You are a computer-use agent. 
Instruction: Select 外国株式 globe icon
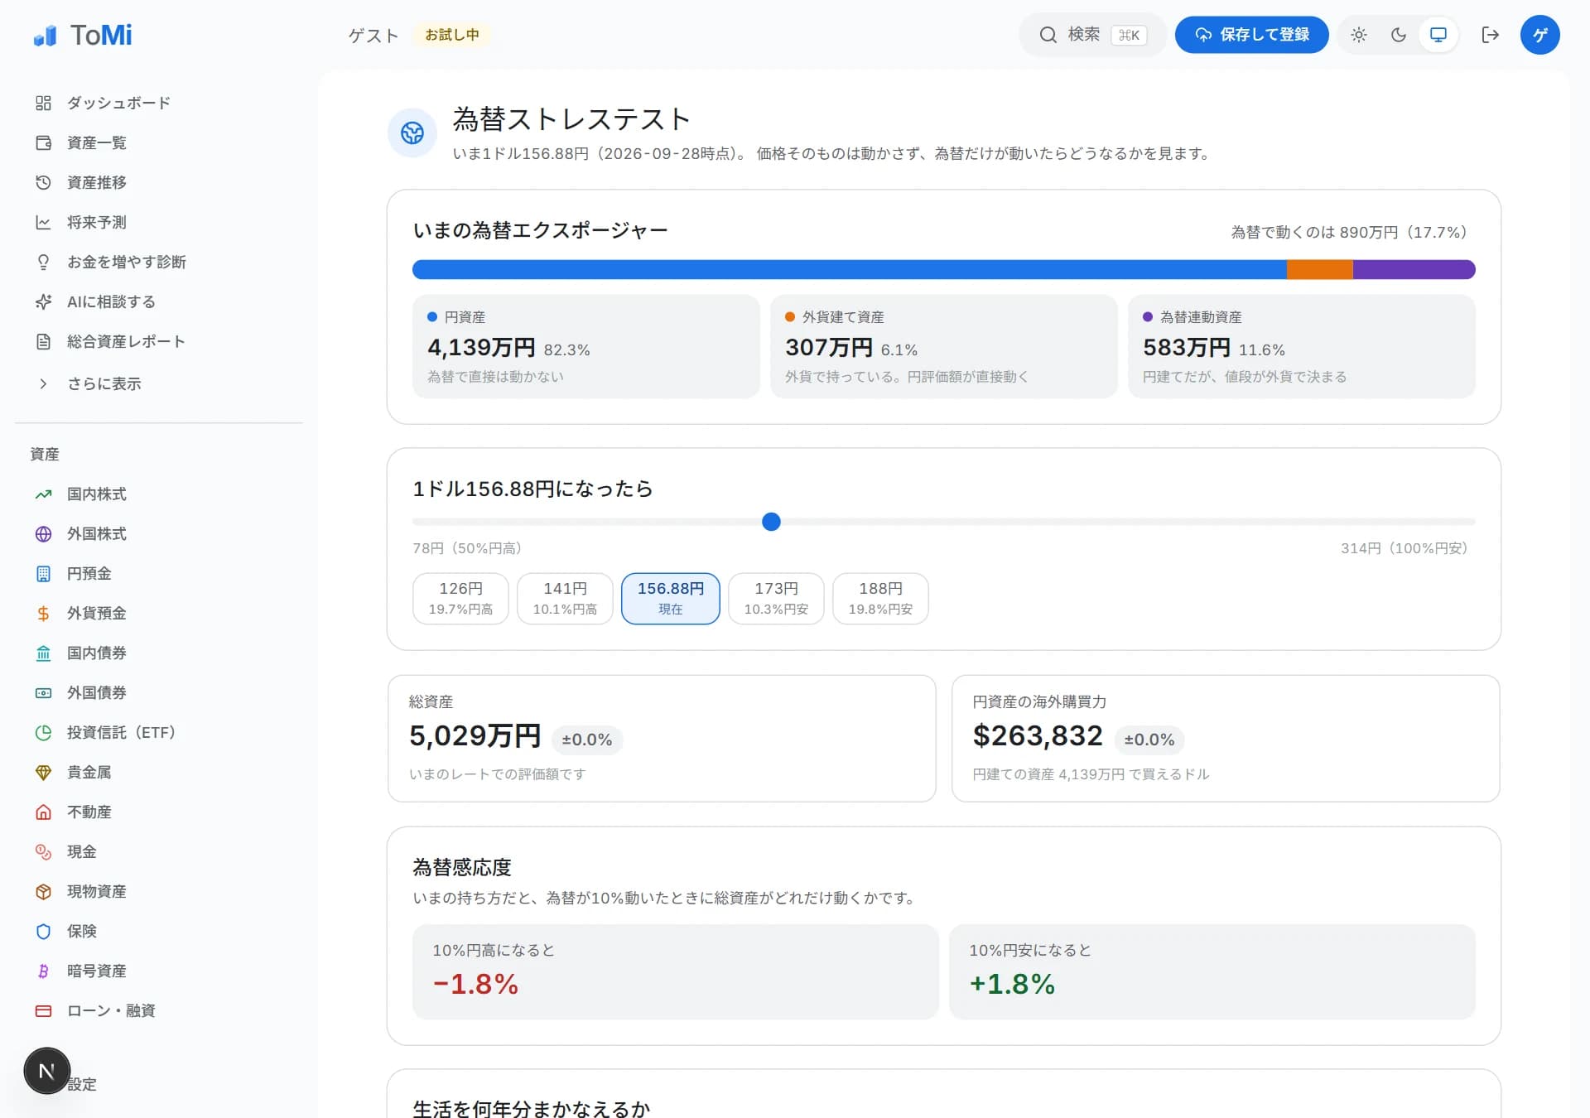pyautogui.click(x=44, y=533)
